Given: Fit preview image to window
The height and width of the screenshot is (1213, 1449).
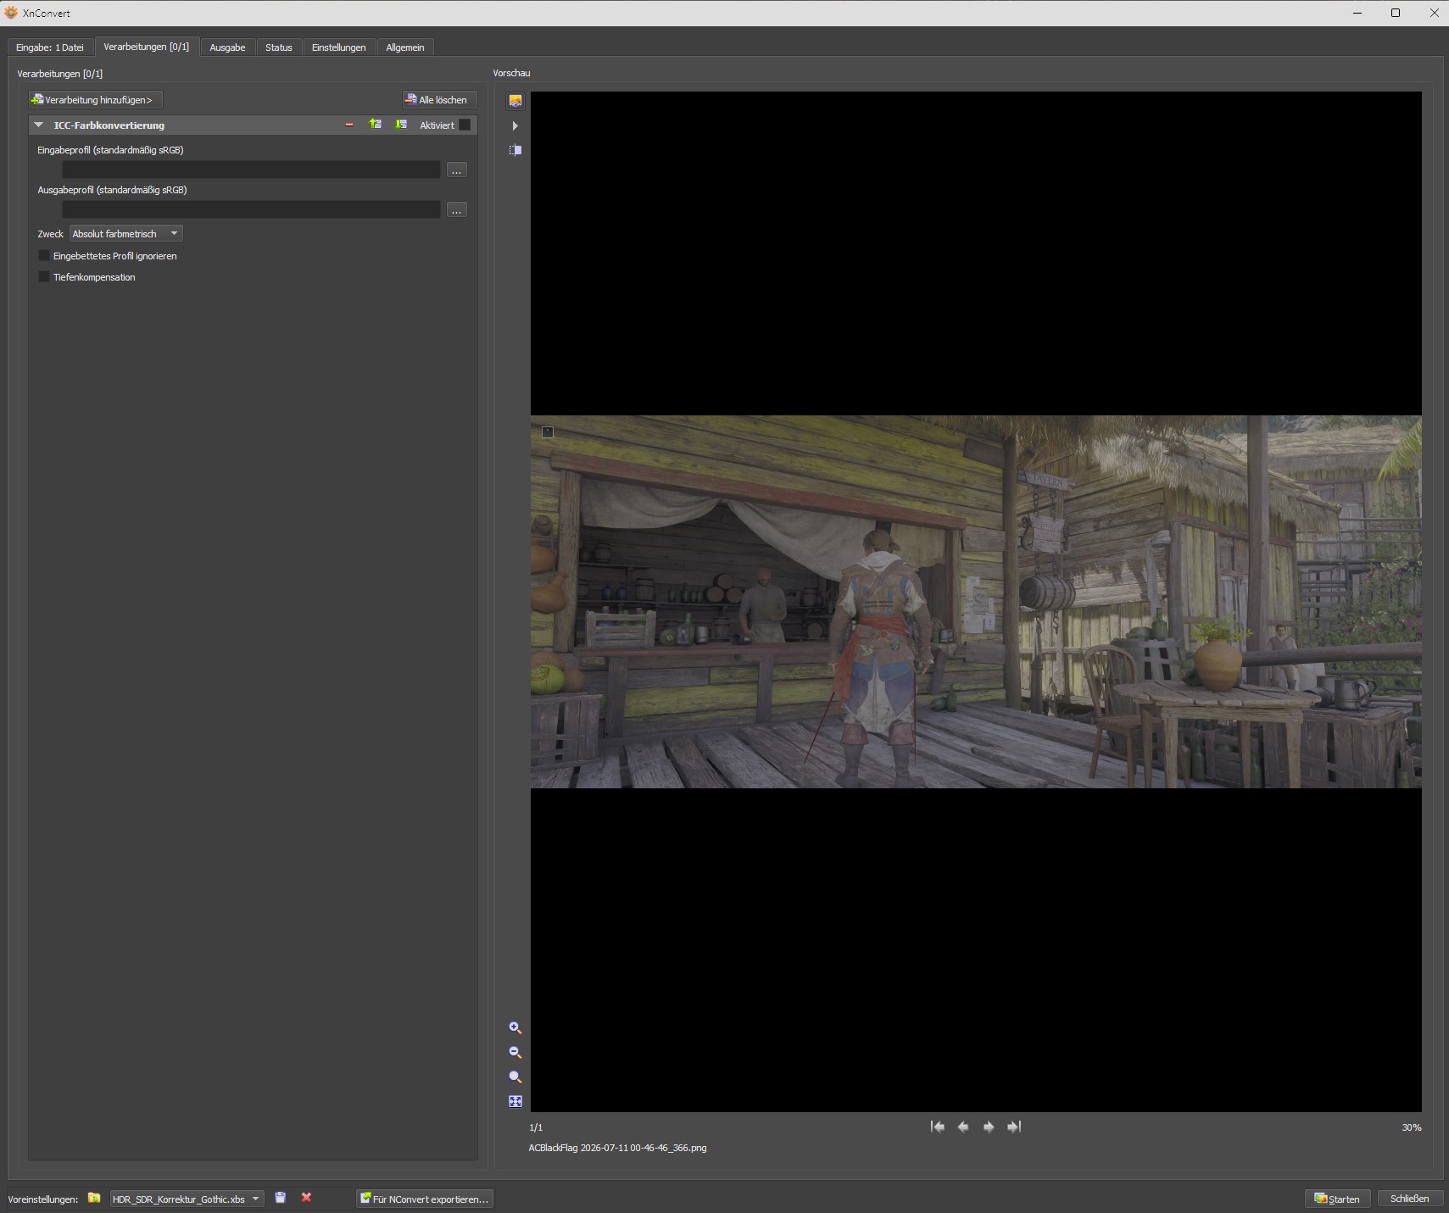Looking at the screenshot, I should 516,1102.
